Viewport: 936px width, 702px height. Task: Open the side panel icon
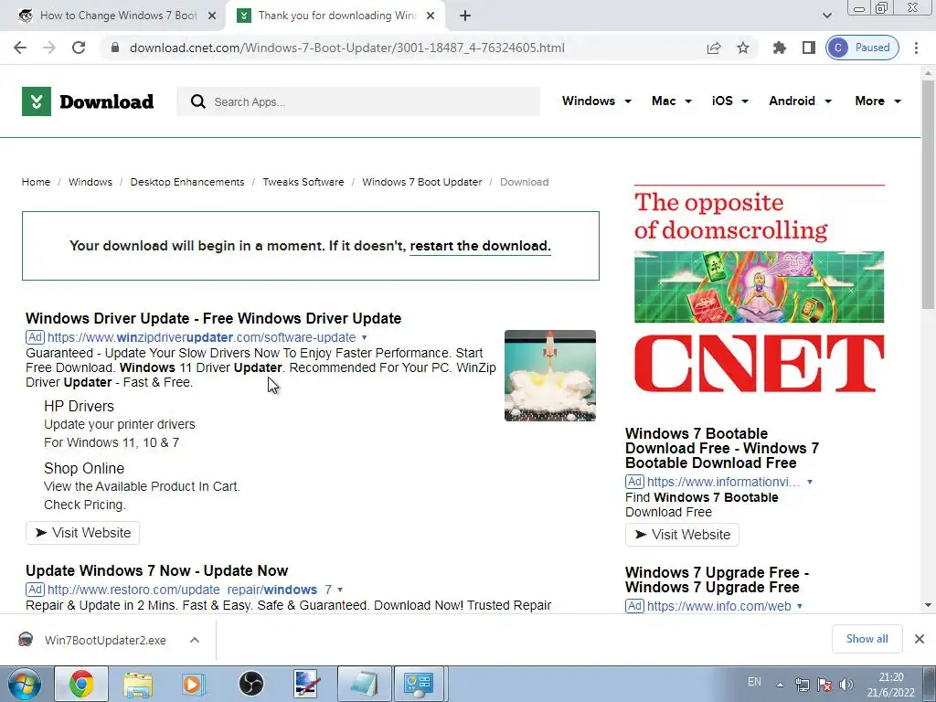[x=808, y=48]
